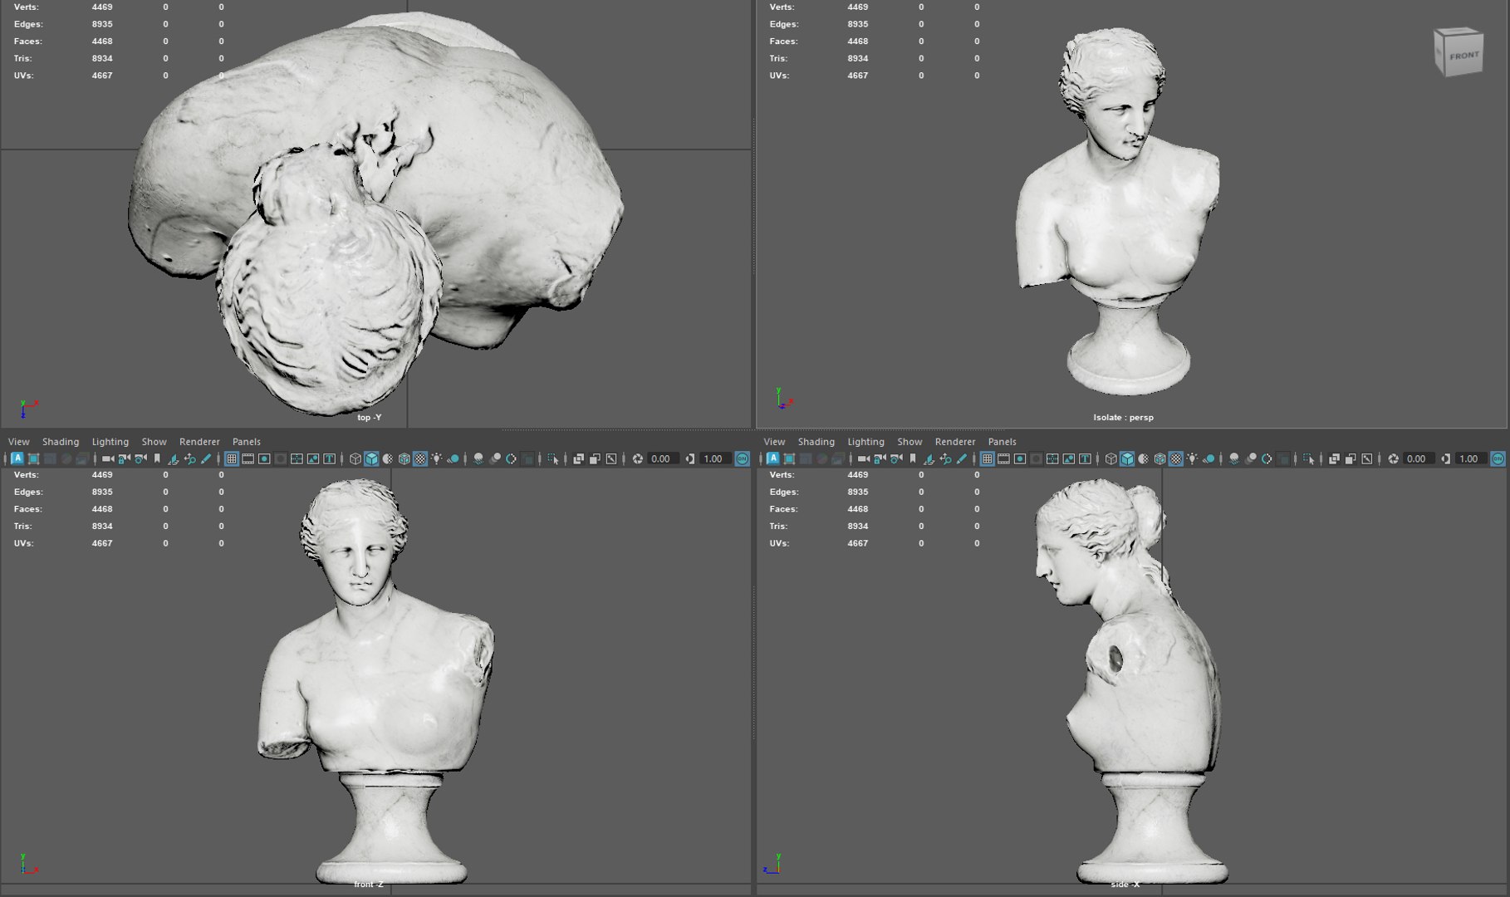Select Grease Pencil icon in front panel toolbar

click(x=206, y=458)
